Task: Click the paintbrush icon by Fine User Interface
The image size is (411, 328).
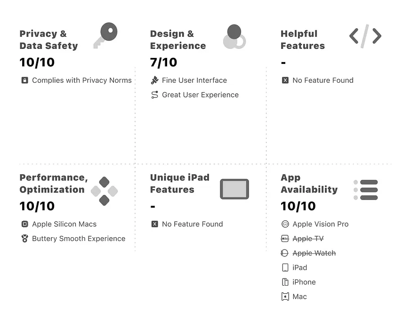Action: click(154, 80)
